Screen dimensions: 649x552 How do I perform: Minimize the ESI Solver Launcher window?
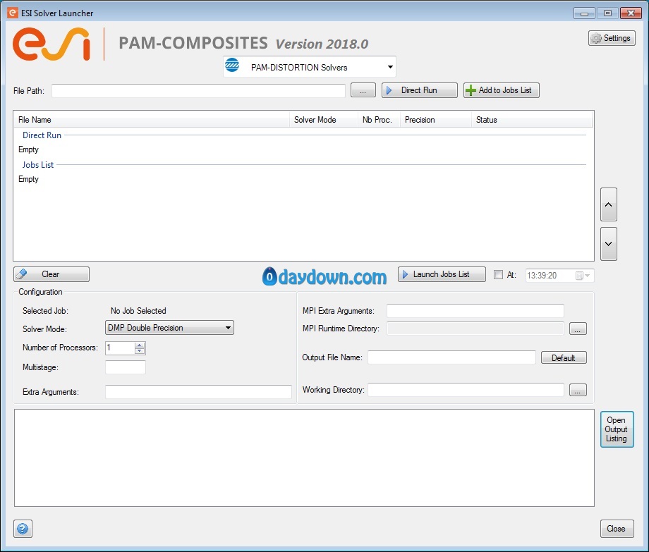[584, 13]
